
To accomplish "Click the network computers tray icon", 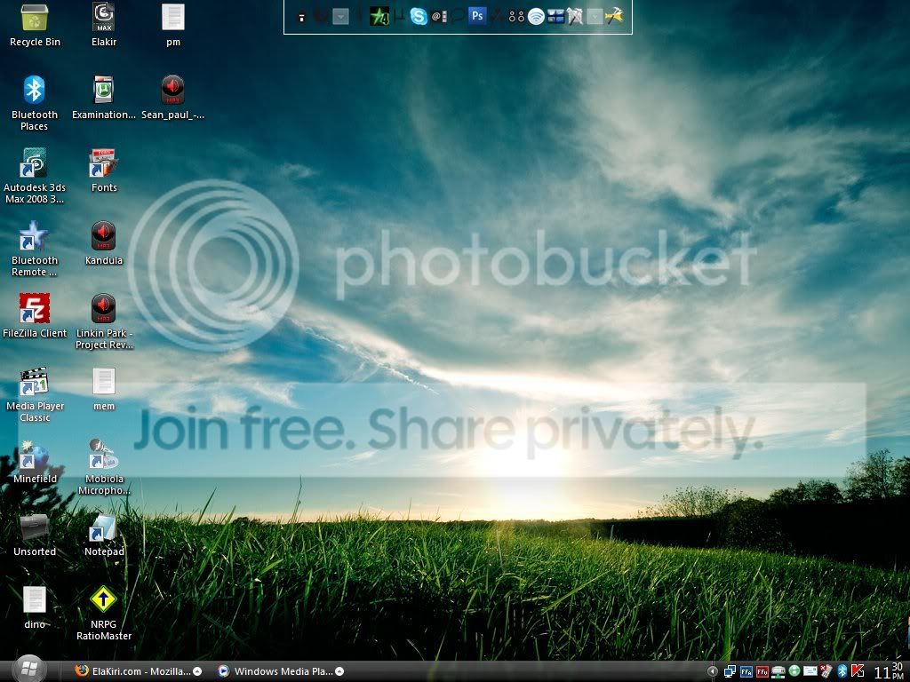I will pos(730,671).
